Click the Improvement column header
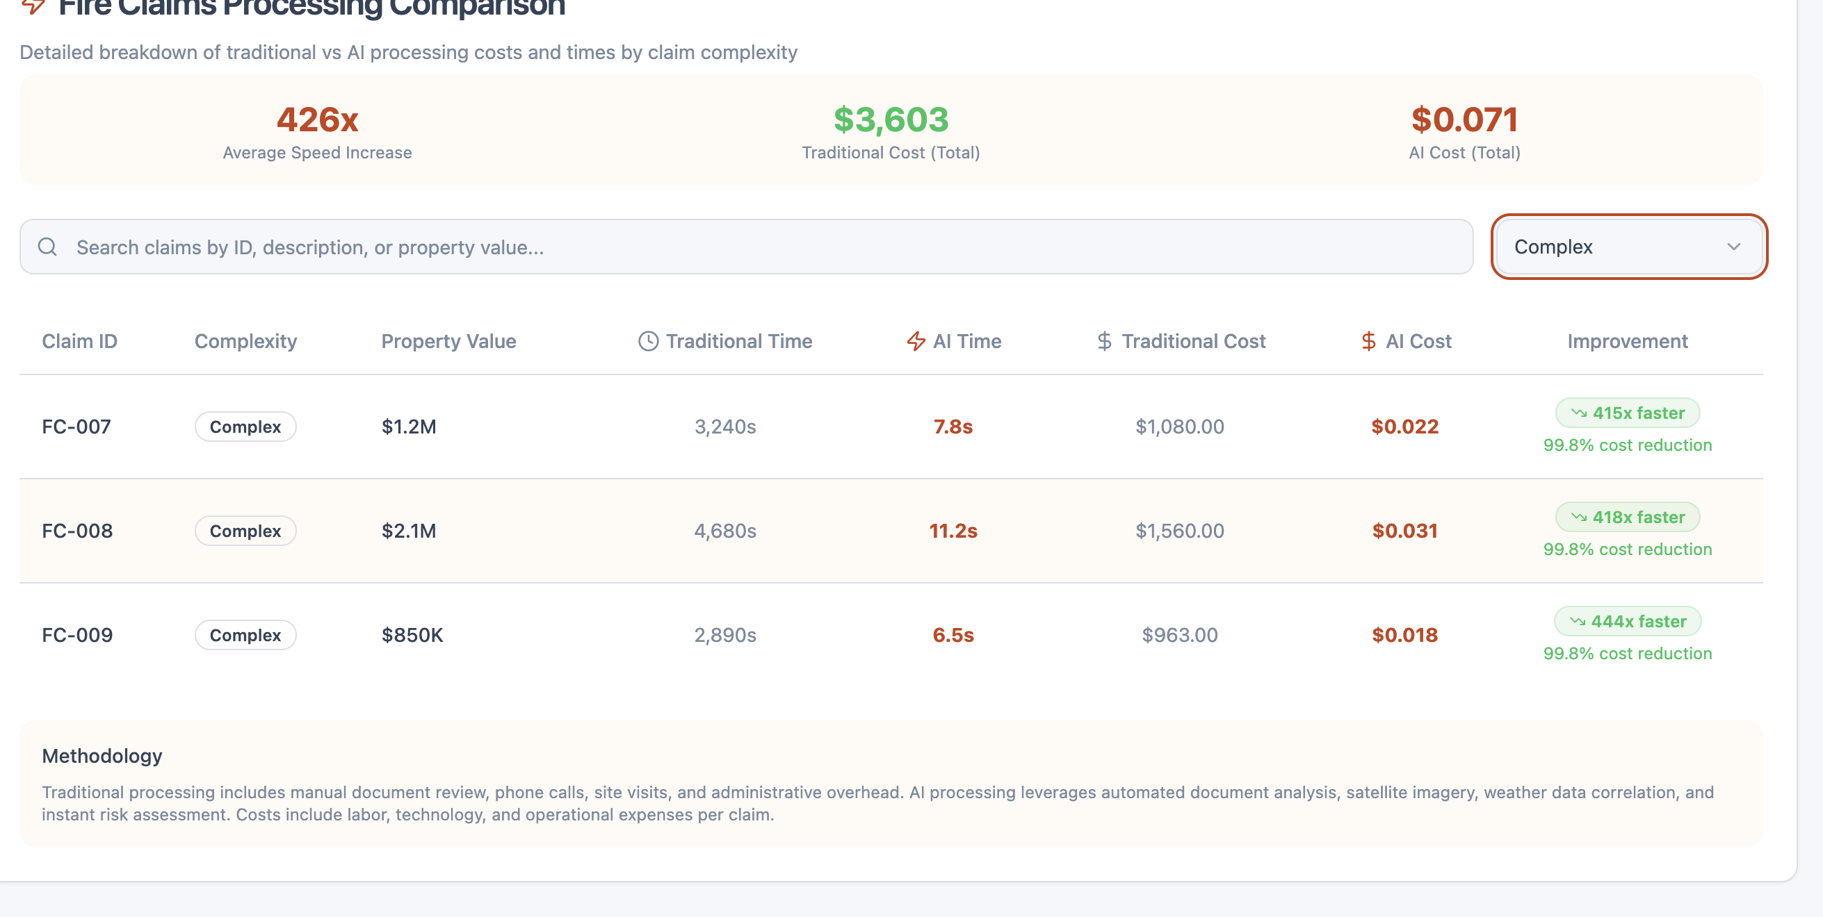 point(1627,342)
